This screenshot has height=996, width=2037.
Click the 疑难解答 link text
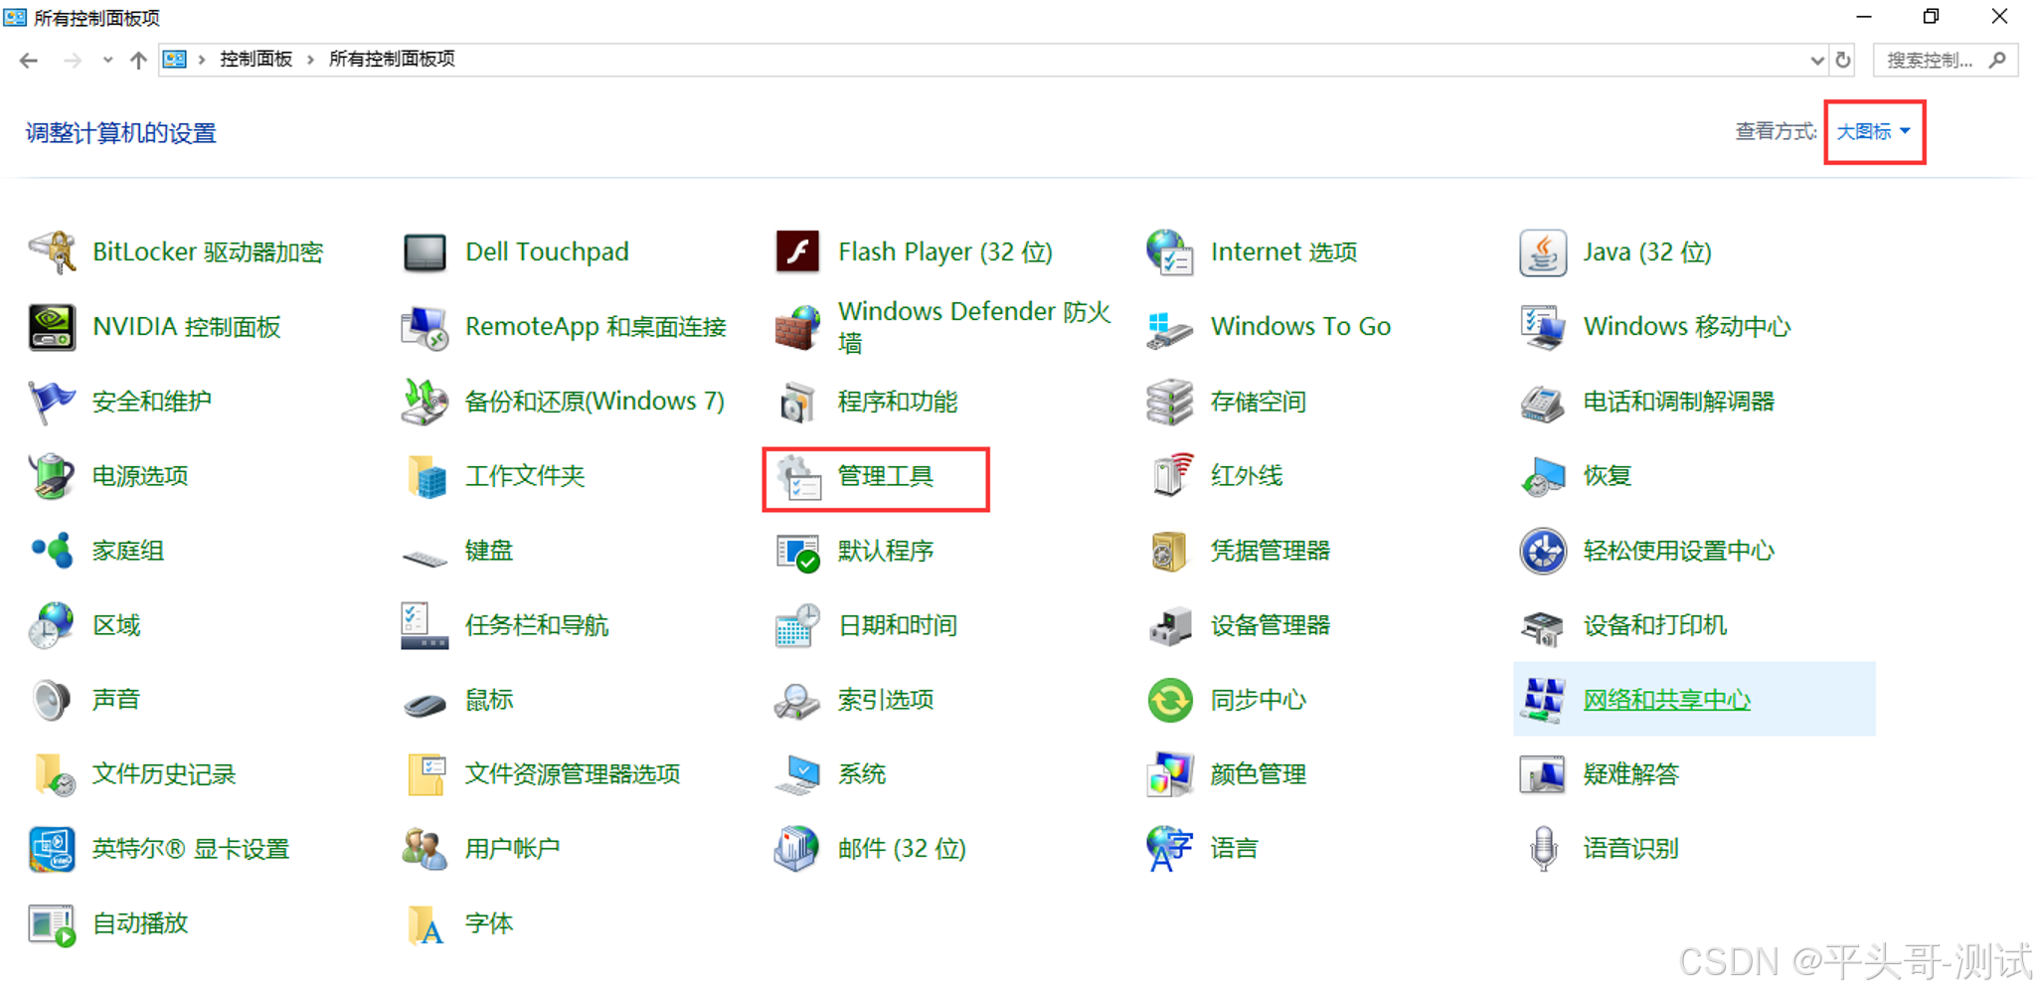(1631, 774)
